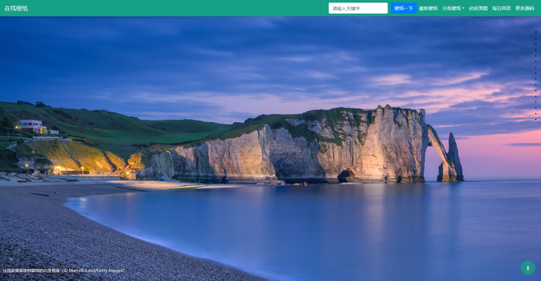Focus the keyword search input field
Image resolution: width=541 pixels, height=281 pixels.
click(358, 8)
